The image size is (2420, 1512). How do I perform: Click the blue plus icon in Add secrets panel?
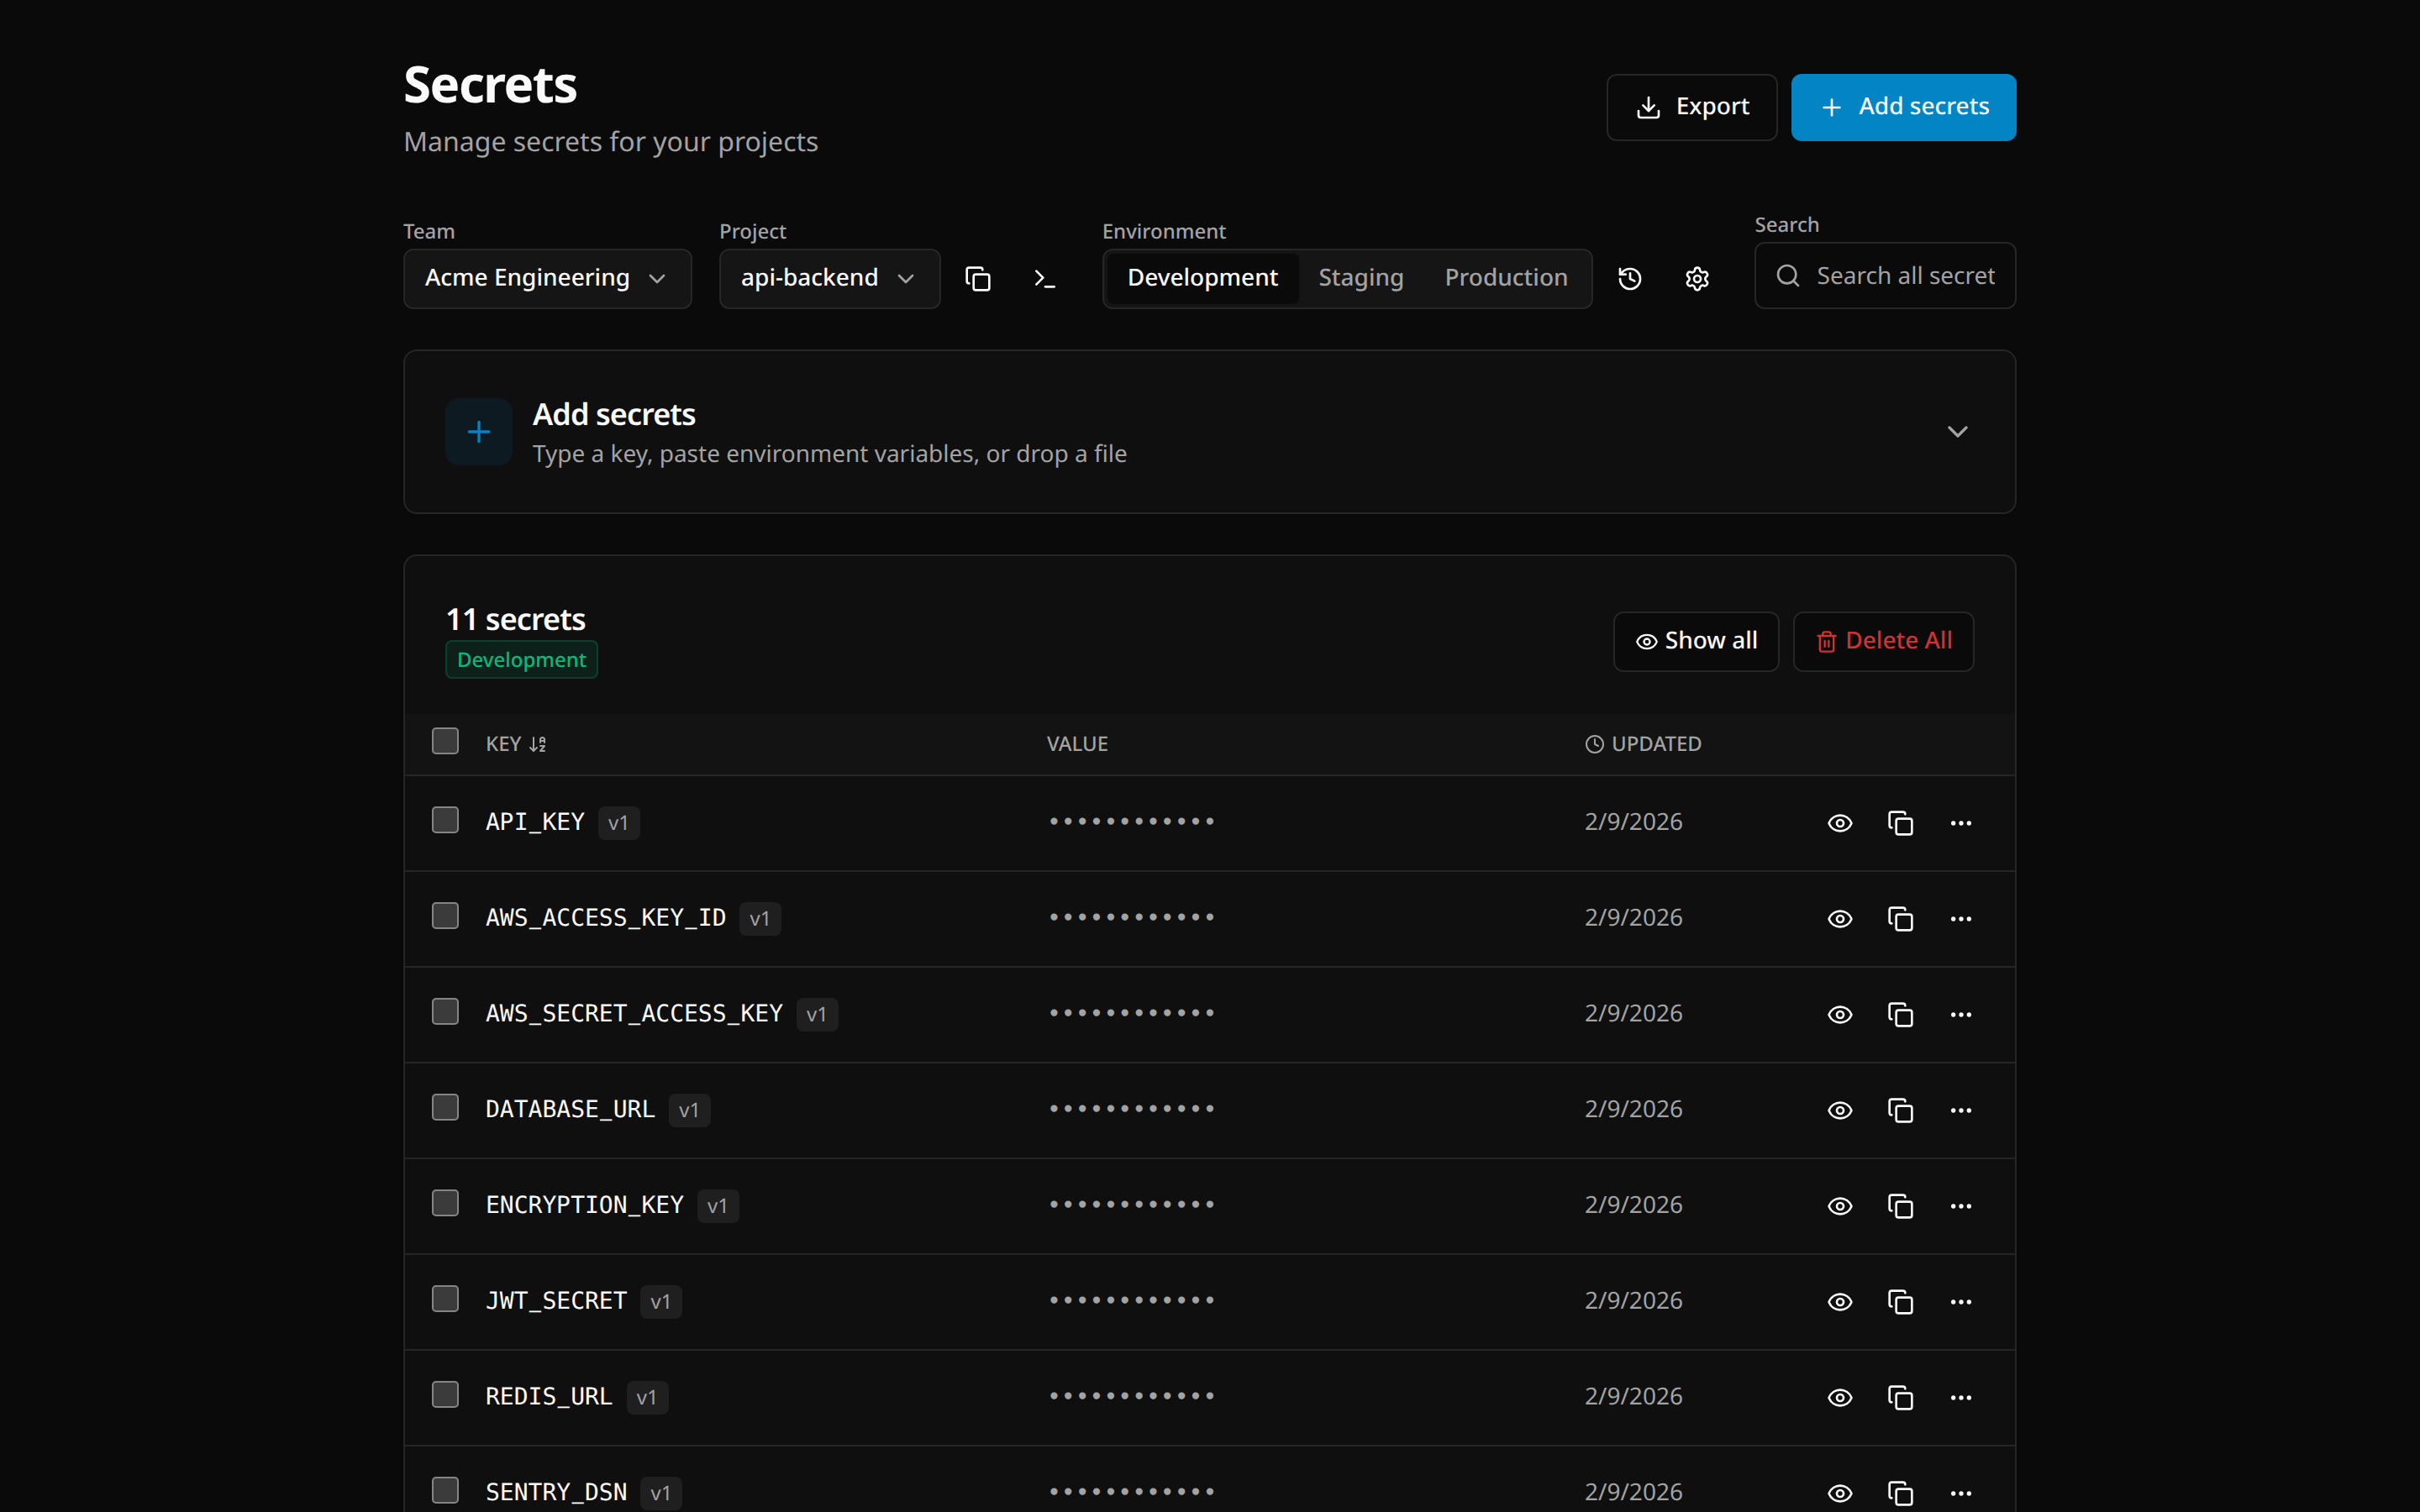(479, 432)
